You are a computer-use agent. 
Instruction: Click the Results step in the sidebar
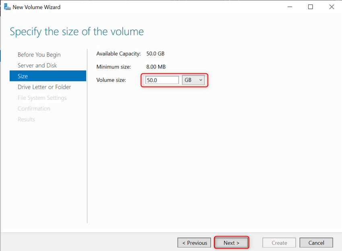click(x=26, y=119)
